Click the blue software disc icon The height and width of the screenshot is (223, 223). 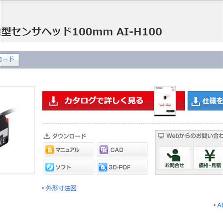pyautogui.click(x=50, y=167)
